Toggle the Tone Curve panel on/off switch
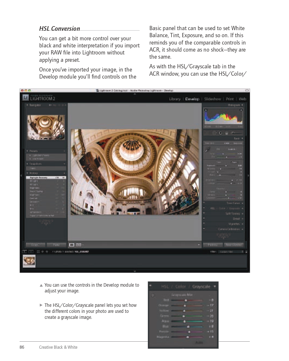This screenshot has height=361, width=289. point(204,203)
